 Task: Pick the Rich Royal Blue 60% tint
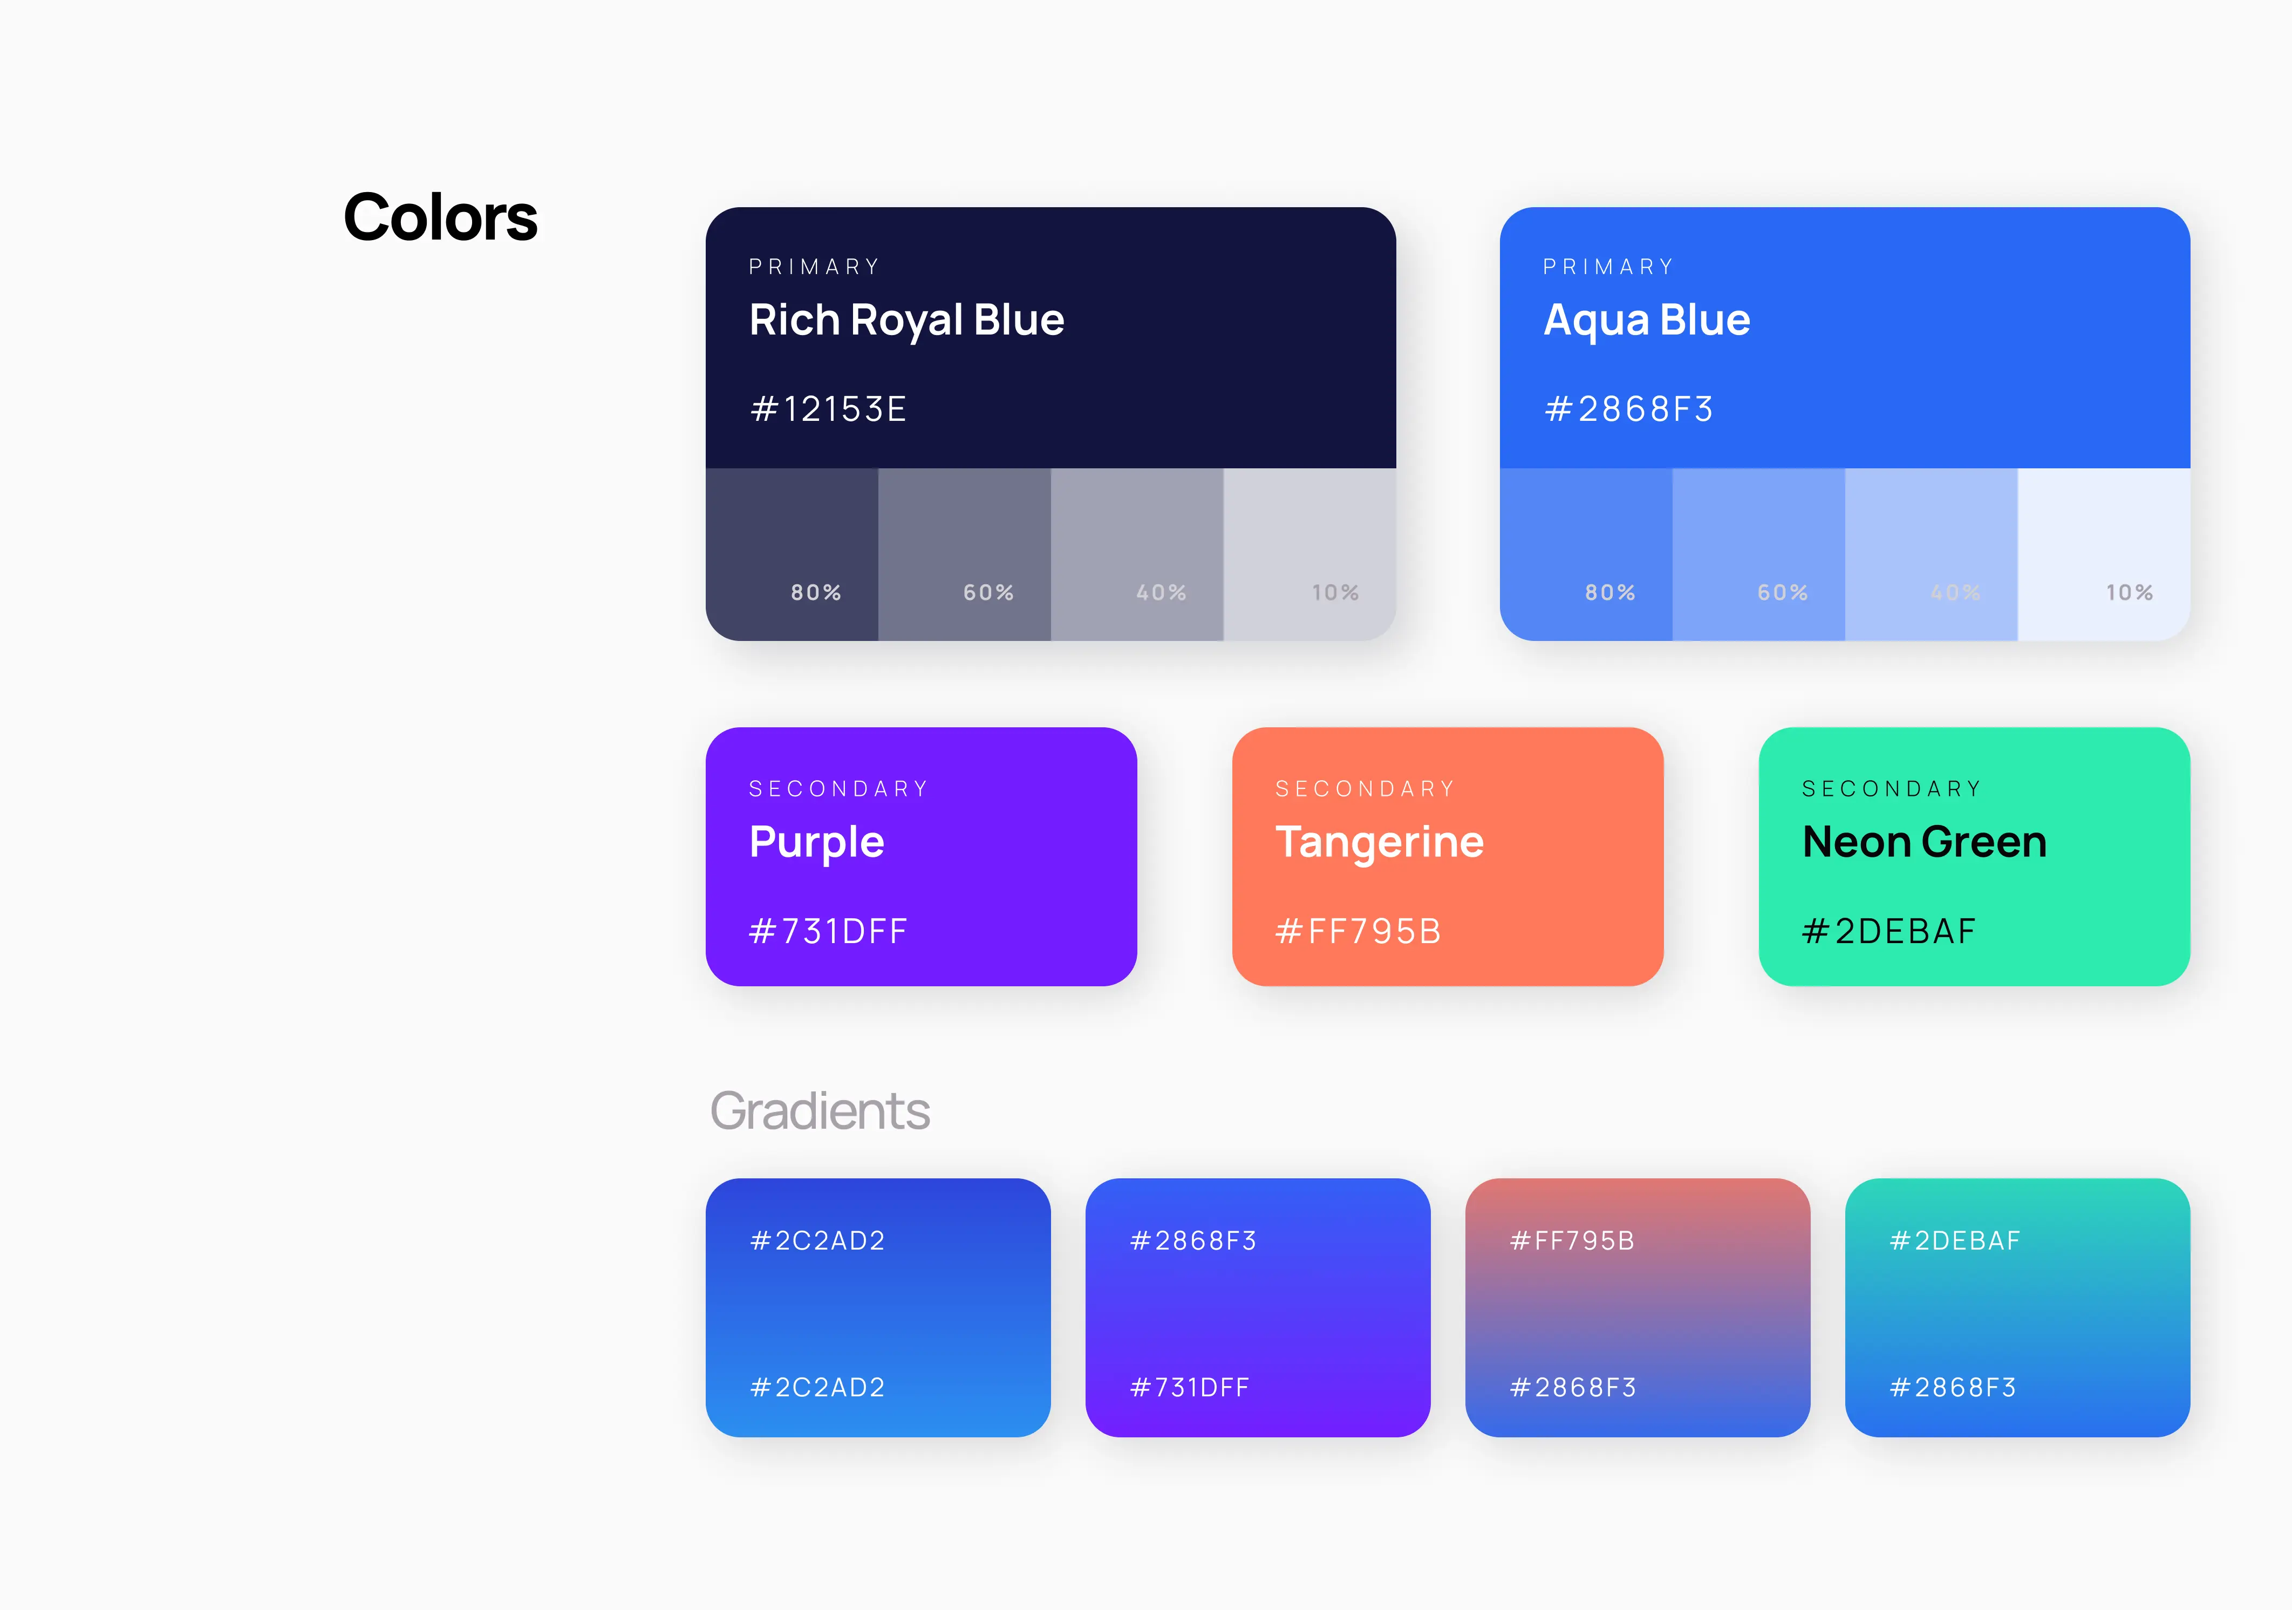[x=964, y=554]
